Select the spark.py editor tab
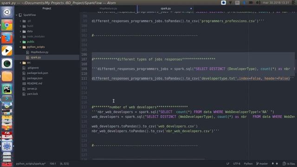297x167 pixels. coord(166,8)
